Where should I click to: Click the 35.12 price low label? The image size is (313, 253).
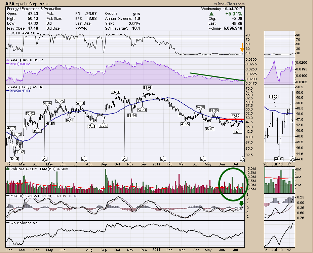pyautogui.click(x=20, y=152)
